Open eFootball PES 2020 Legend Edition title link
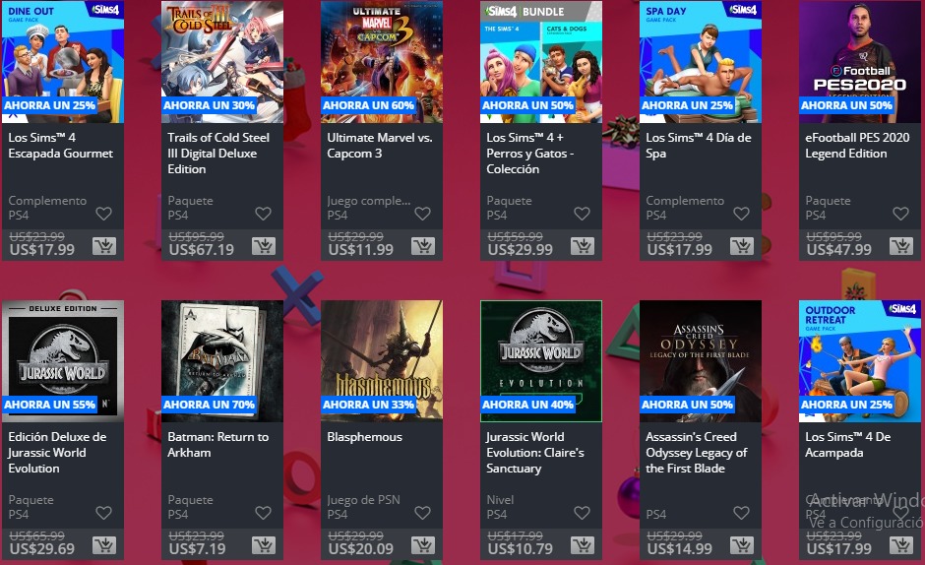Viewport: 925px width, 565px height. pos(857,146)
